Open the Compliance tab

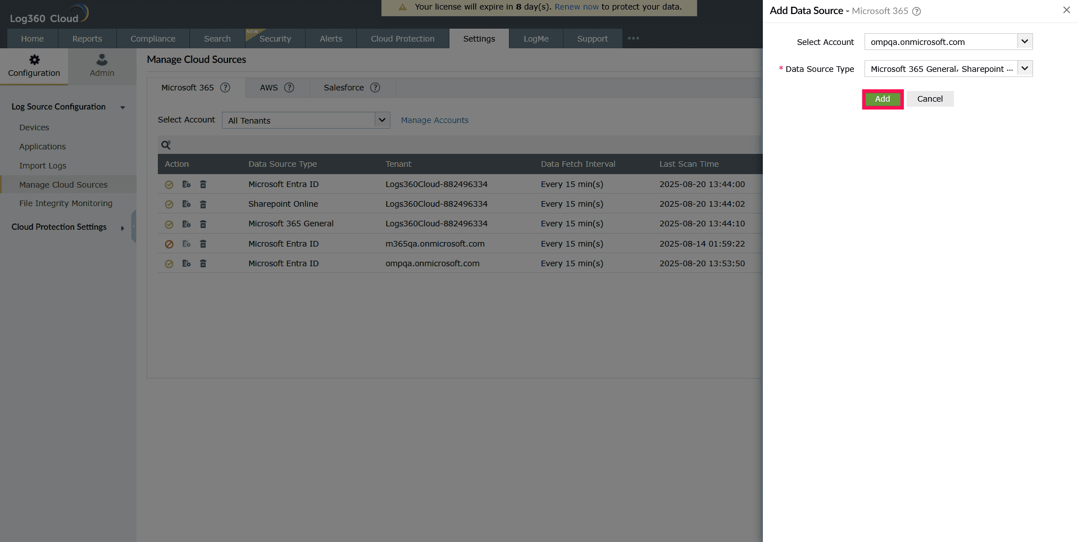(x=153, y=39)
